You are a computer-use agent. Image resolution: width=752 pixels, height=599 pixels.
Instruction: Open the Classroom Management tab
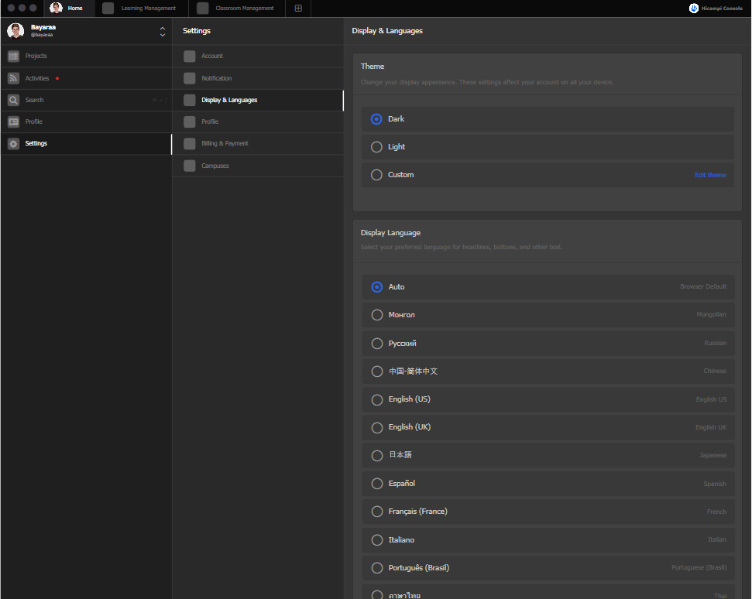click(236, 9)
